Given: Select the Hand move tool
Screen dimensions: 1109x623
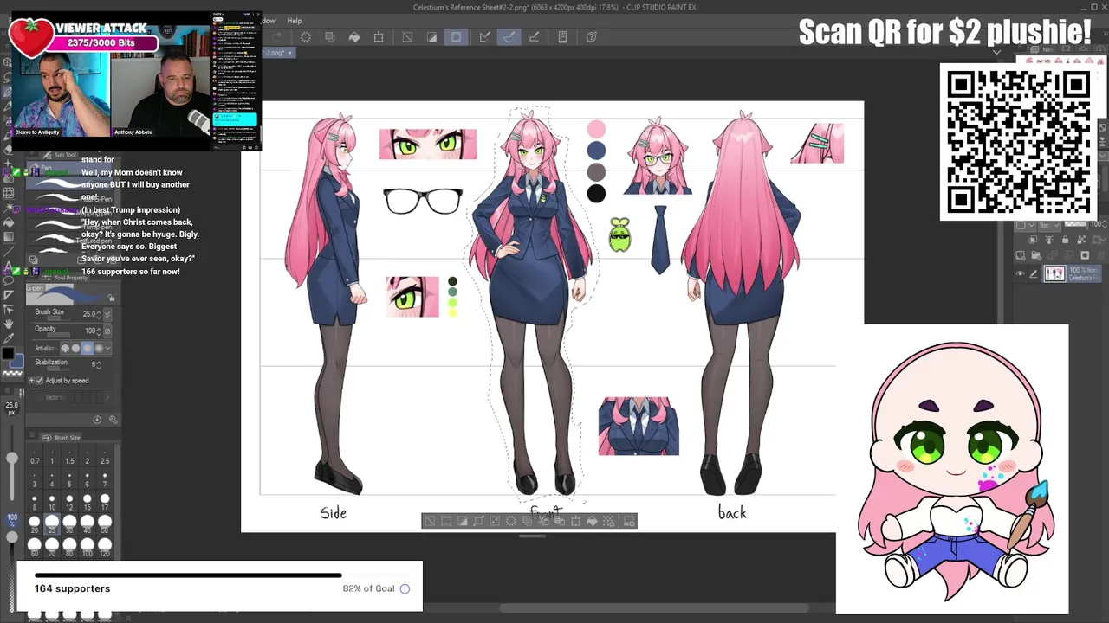Looking at the screenshot, I should coord(9,324).
